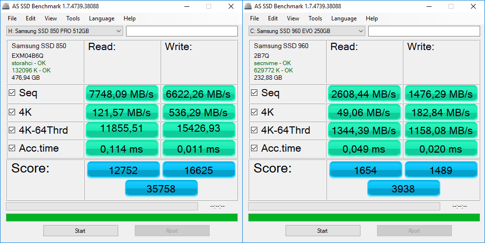The width and height of the screenshot is (485, 243).
Task: Click the 182,84 MB/s 4K write result
Action: (441, 113)
